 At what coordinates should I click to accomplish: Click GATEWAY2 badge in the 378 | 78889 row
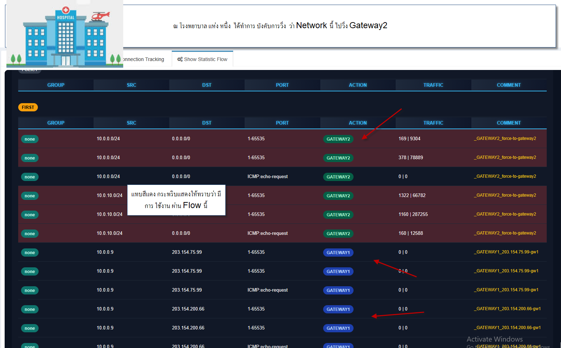[338, 158]
